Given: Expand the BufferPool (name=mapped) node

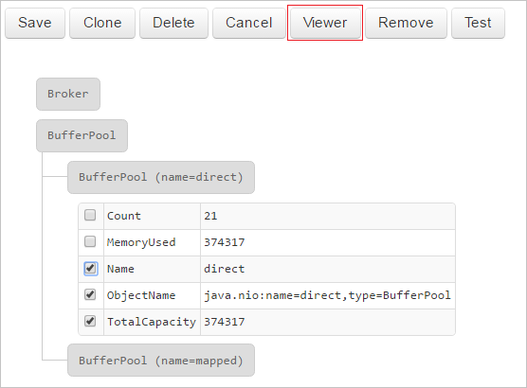Looking at the screenshot, I should pos(161,361).
